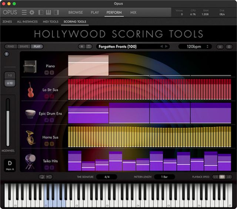Set playback speed to 1/2

click(x=216, y=177)
